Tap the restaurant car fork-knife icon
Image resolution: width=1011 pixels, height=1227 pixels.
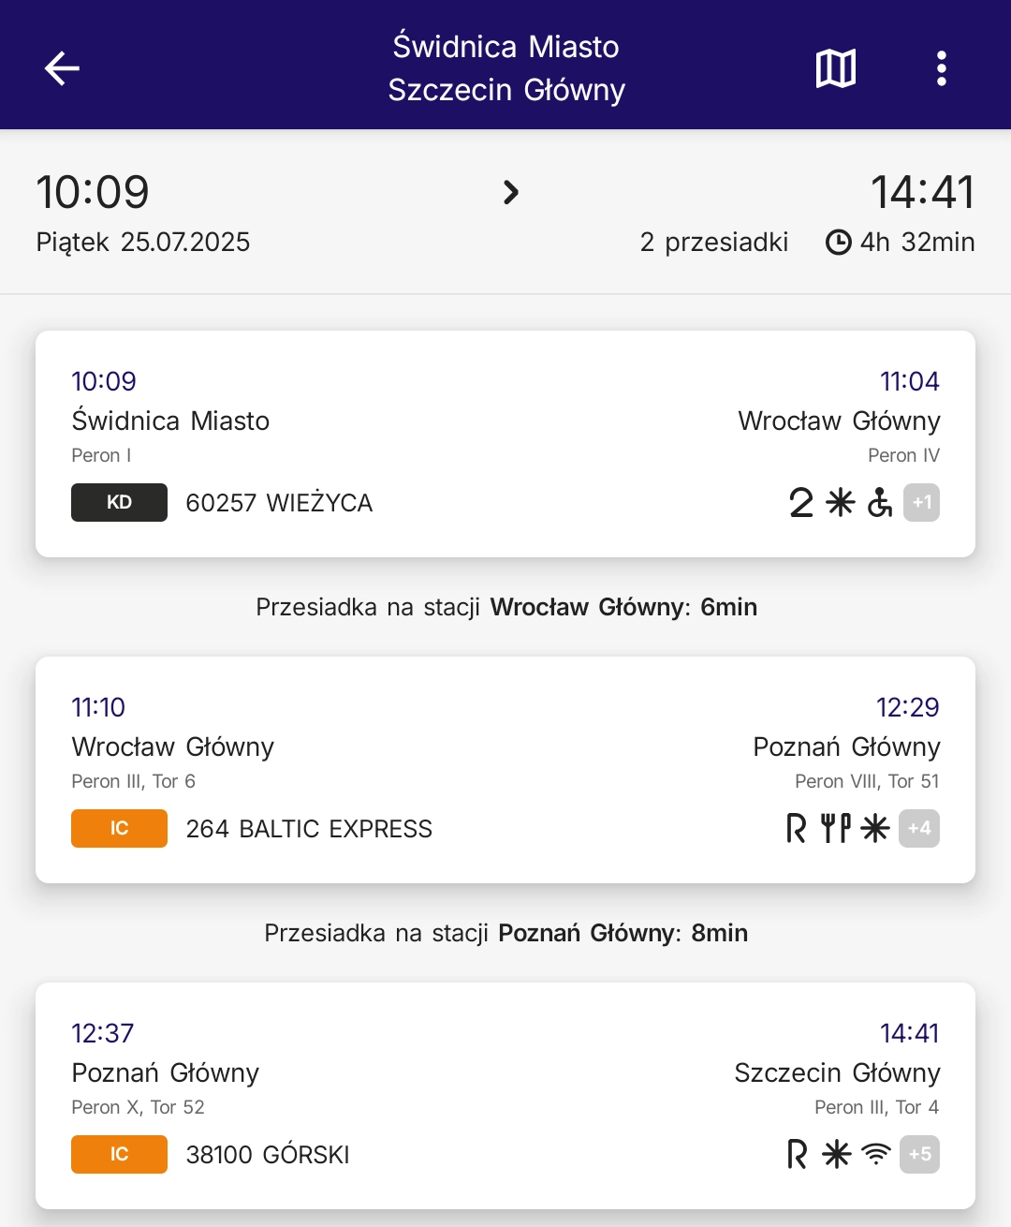click(836, 829)
